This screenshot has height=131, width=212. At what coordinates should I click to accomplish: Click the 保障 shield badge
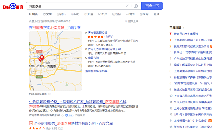(69, 115)
